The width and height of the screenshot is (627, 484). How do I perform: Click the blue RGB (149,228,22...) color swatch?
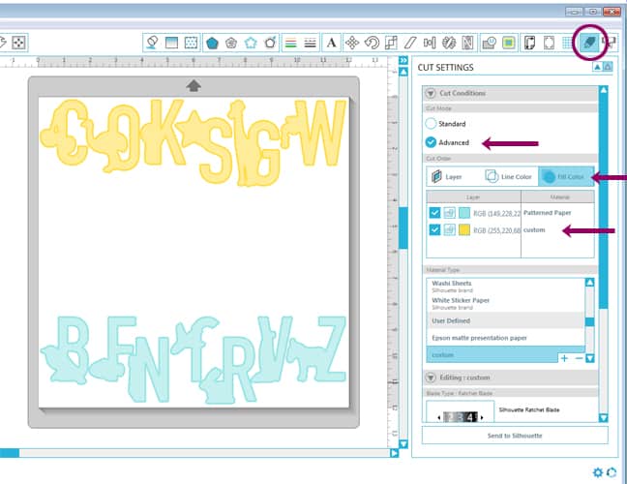pos(464,212)
